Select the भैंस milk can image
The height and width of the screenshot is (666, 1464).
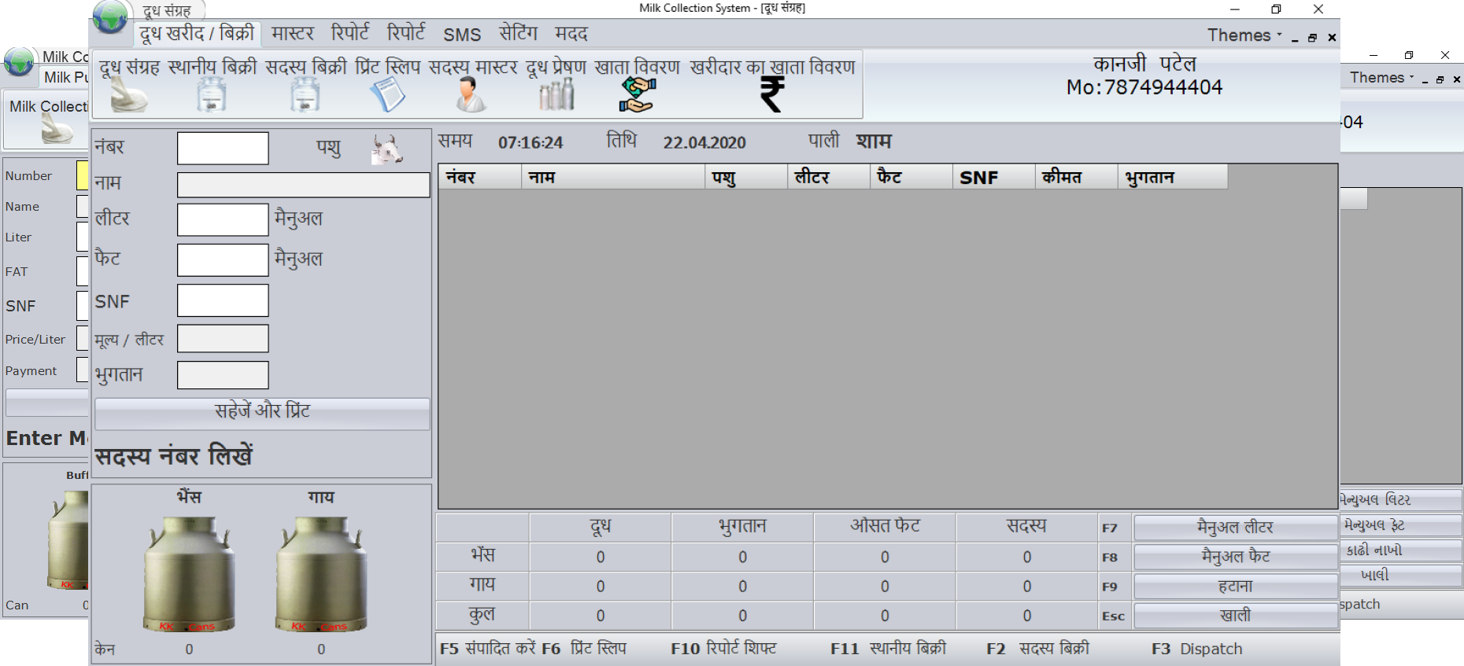pyautogui.click(x=189, y=574)
